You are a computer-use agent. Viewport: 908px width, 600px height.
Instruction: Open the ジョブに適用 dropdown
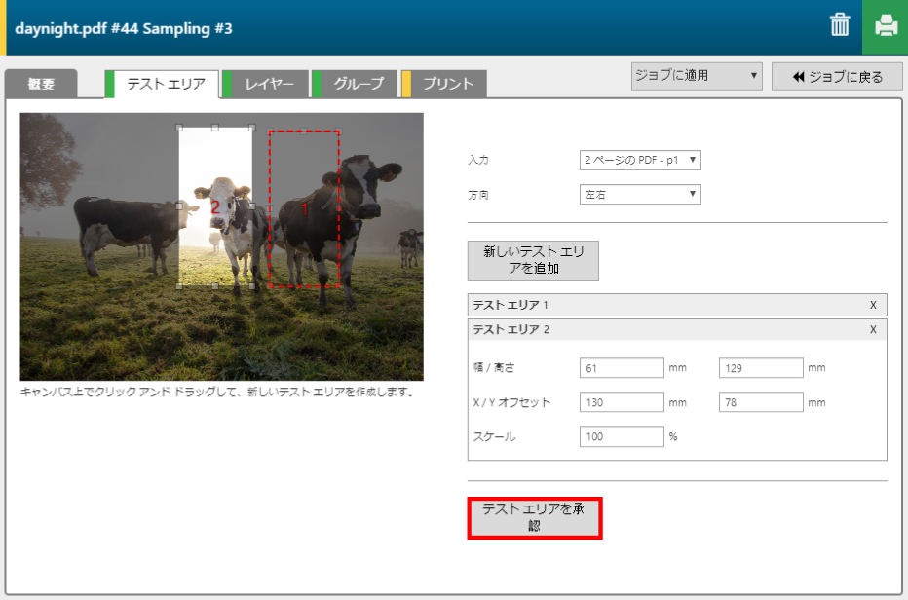696,76
